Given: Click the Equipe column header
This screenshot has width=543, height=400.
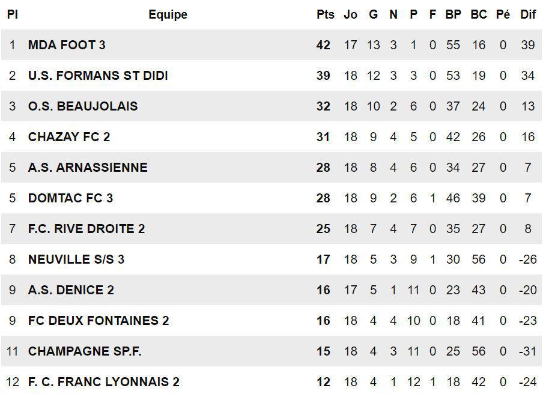Looking at the screenshot, I should coord(168,14).
